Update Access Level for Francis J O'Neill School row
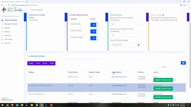 click(x=163, y=97)
